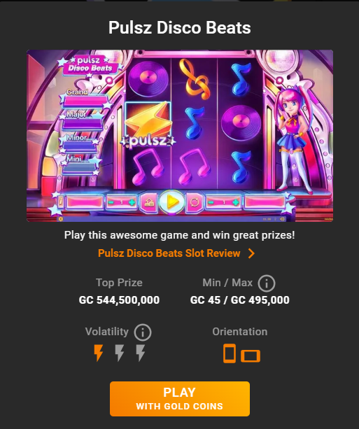Click the Pulsz Disco Beats game preview thumbnail

(180, 136)
